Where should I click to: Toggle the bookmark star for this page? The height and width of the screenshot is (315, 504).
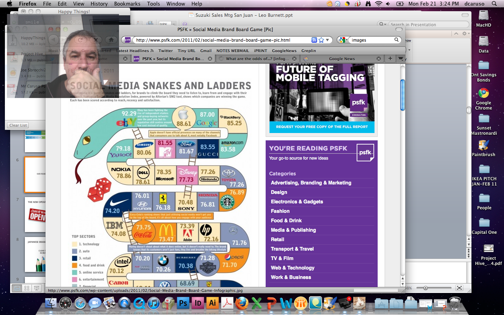click(x=321, y=40)
